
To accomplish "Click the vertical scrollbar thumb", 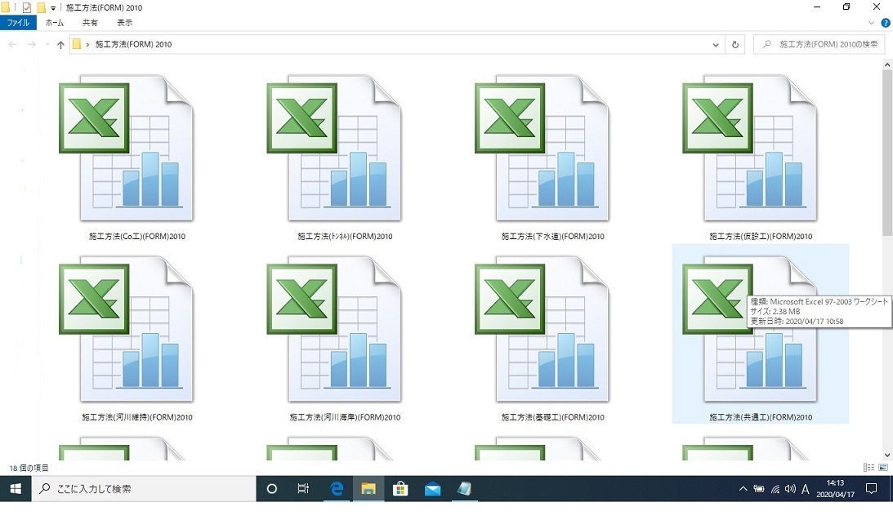I will click(x=886, y=153).
